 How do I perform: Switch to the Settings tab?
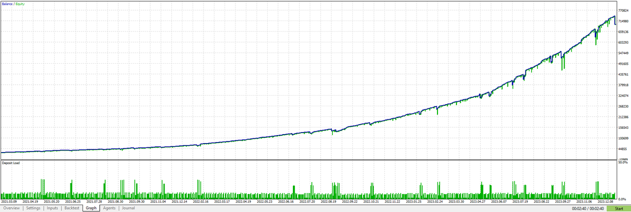click(33, 208)
